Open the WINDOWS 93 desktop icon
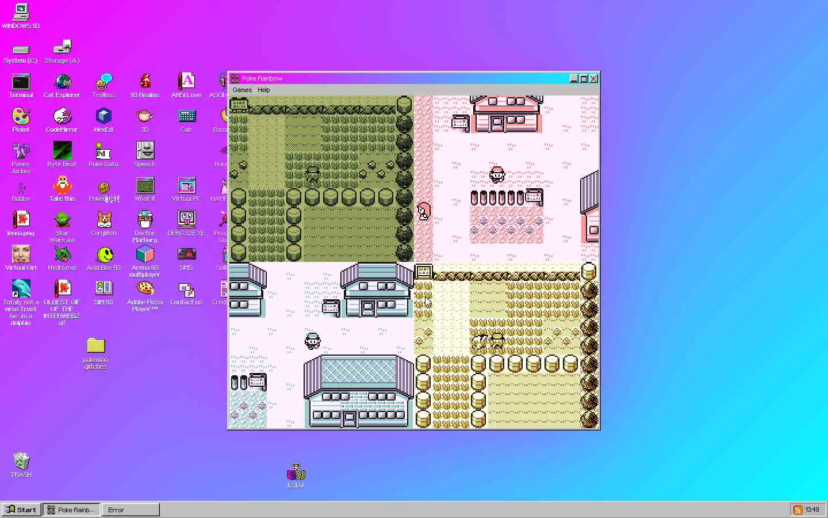Image resolution: width=828 pixels, height=518 pixels. (x=21, y=16)
